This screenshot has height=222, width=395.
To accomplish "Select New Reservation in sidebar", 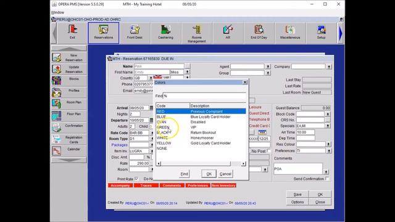I will coord(69,57).
